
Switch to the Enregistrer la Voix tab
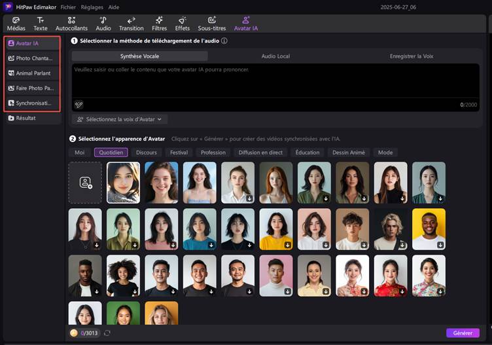(412, 56)
